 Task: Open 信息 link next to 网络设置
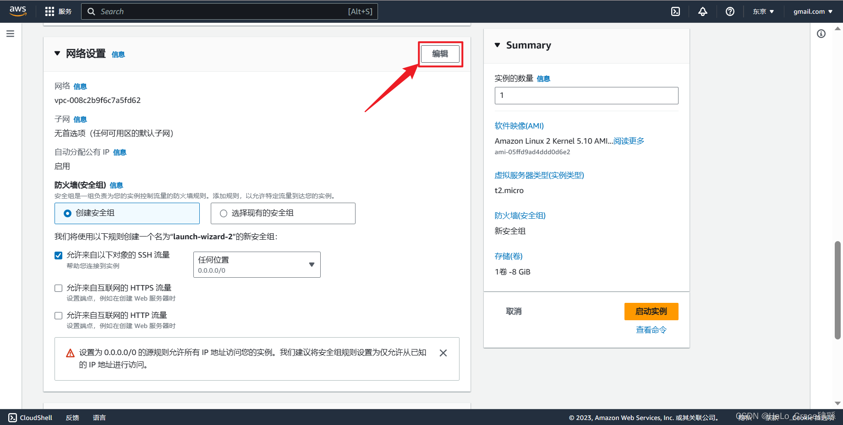118,54
